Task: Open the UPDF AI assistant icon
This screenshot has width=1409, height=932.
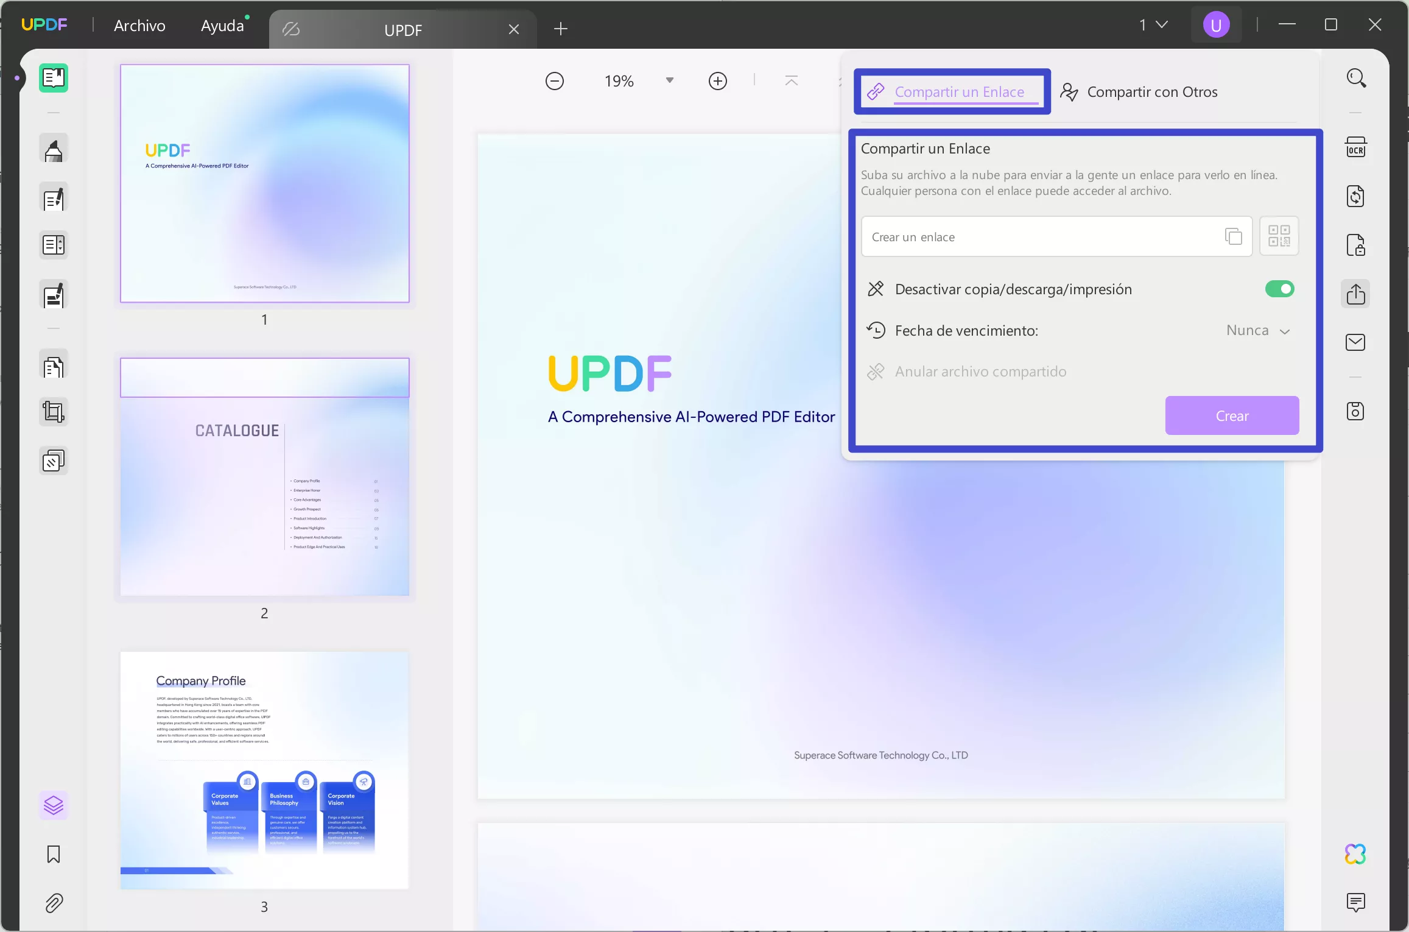Action: coord(1356,854)
